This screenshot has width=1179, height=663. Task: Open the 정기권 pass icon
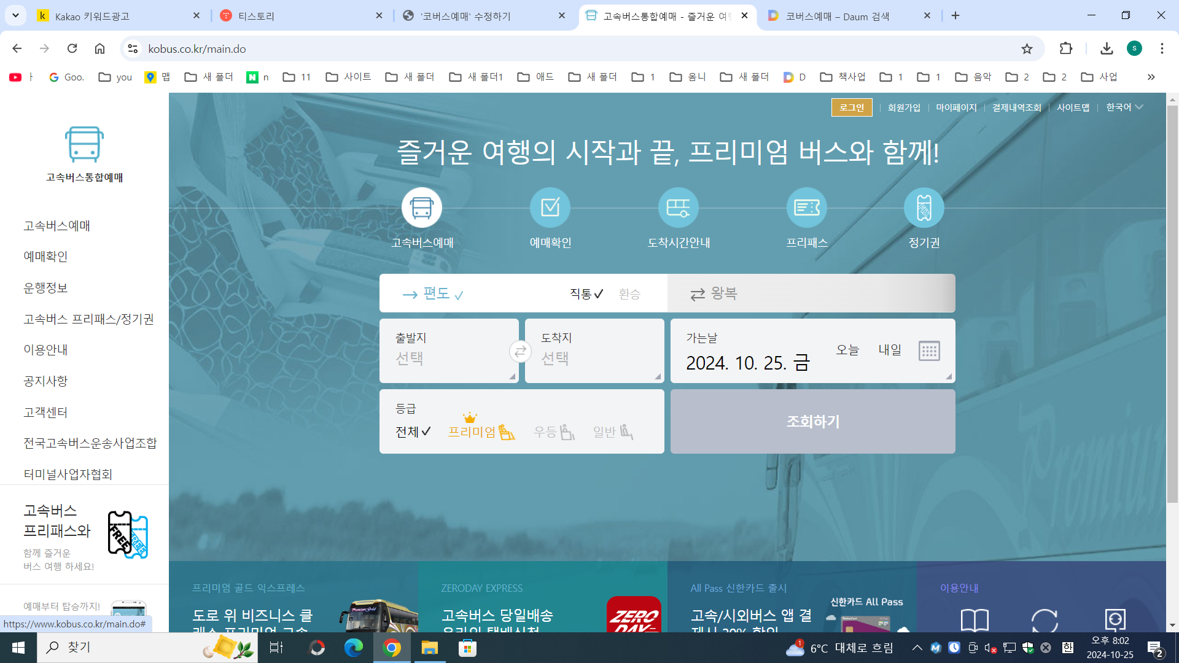[924, 207]
